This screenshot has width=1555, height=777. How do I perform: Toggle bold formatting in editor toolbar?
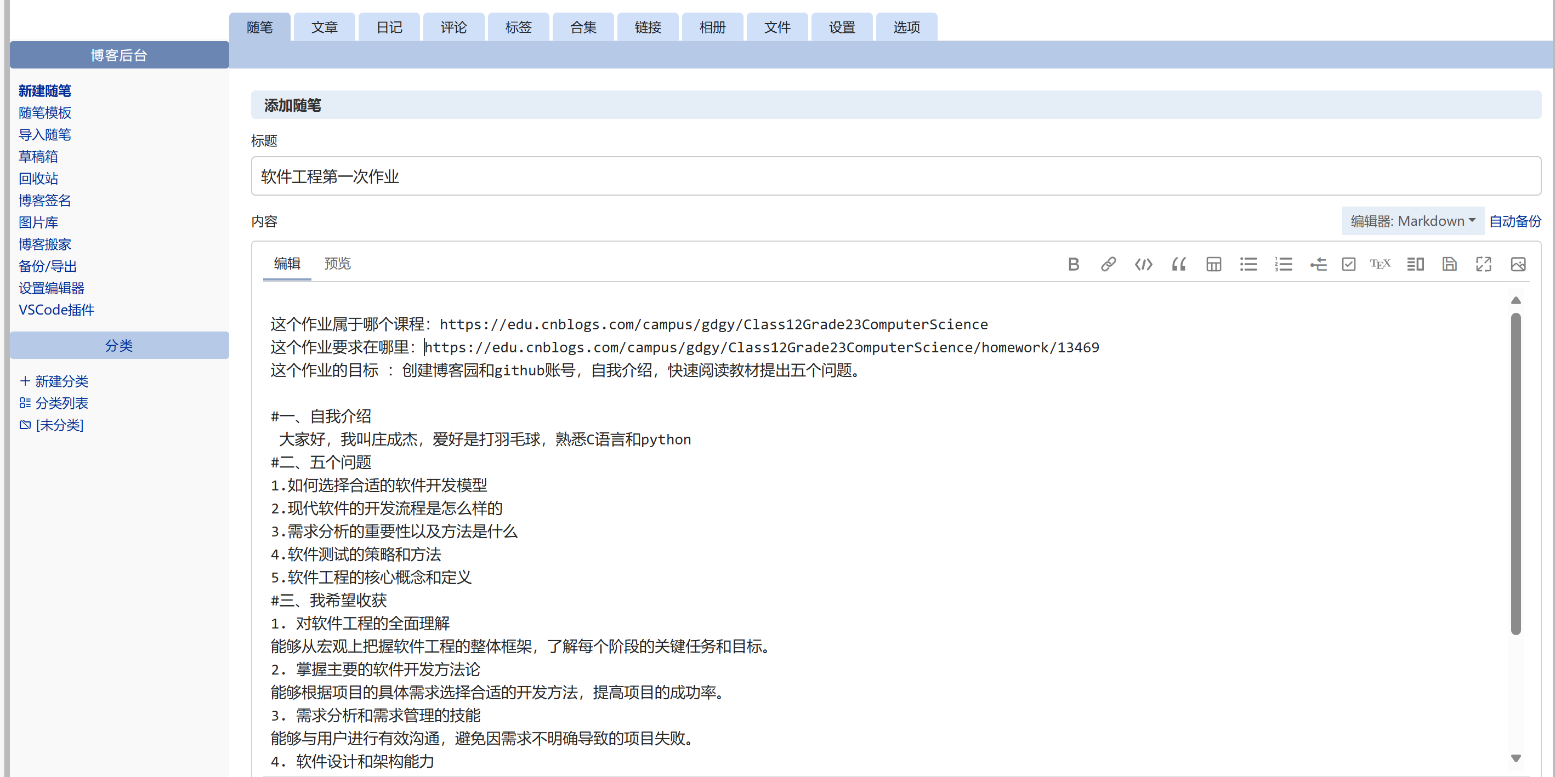(x=1073, y=264)
